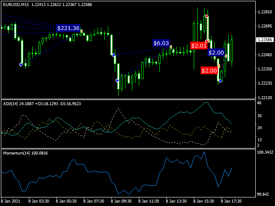Click the blue $2.00 trade label
The image size is (275, 206).
tap(216, 52)
